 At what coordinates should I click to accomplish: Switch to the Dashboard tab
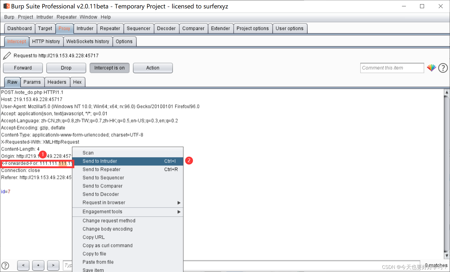[19, 28]
